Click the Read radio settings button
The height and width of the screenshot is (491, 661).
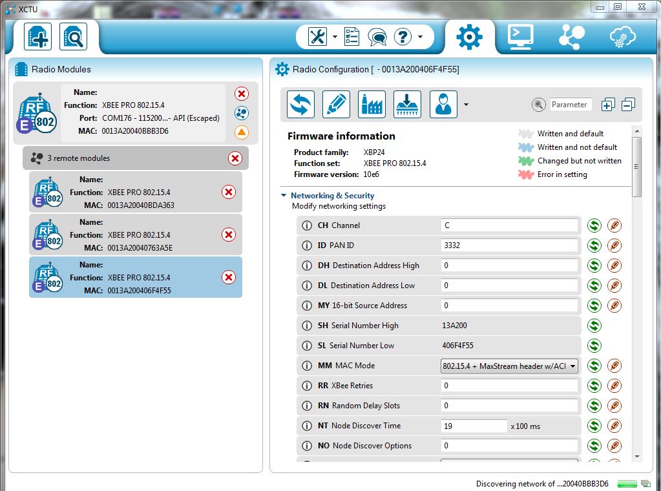(300, 105)
